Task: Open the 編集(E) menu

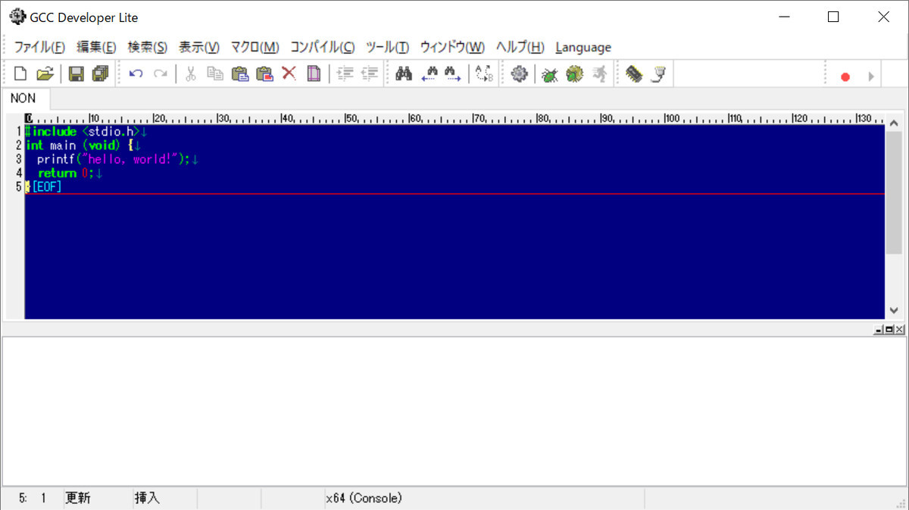Action: 96,47
